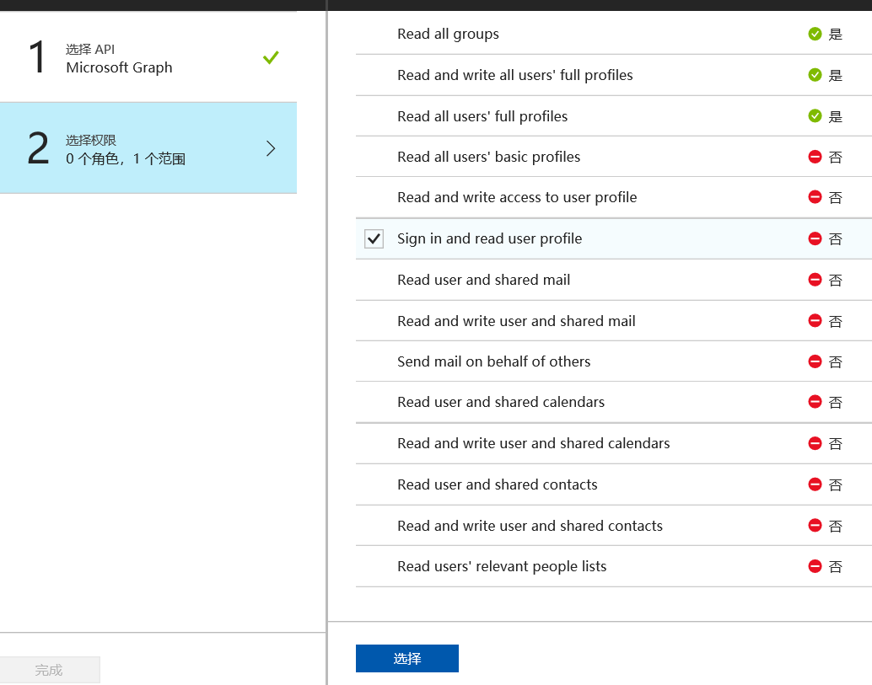This screenshot has height=685, width=872.
Task: Click red icon for Read user and shared contacts
Action: tap(815, 484)
